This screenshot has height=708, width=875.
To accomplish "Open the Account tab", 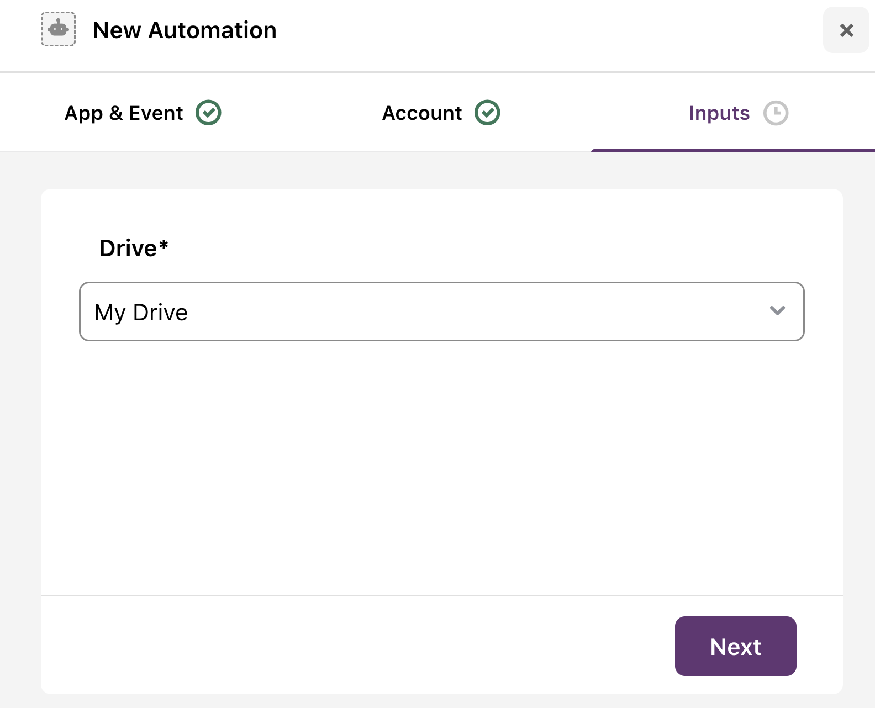I will tap(441, 113).
